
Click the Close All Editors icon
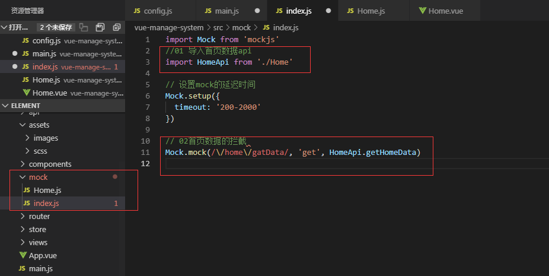tap(117, 27)
